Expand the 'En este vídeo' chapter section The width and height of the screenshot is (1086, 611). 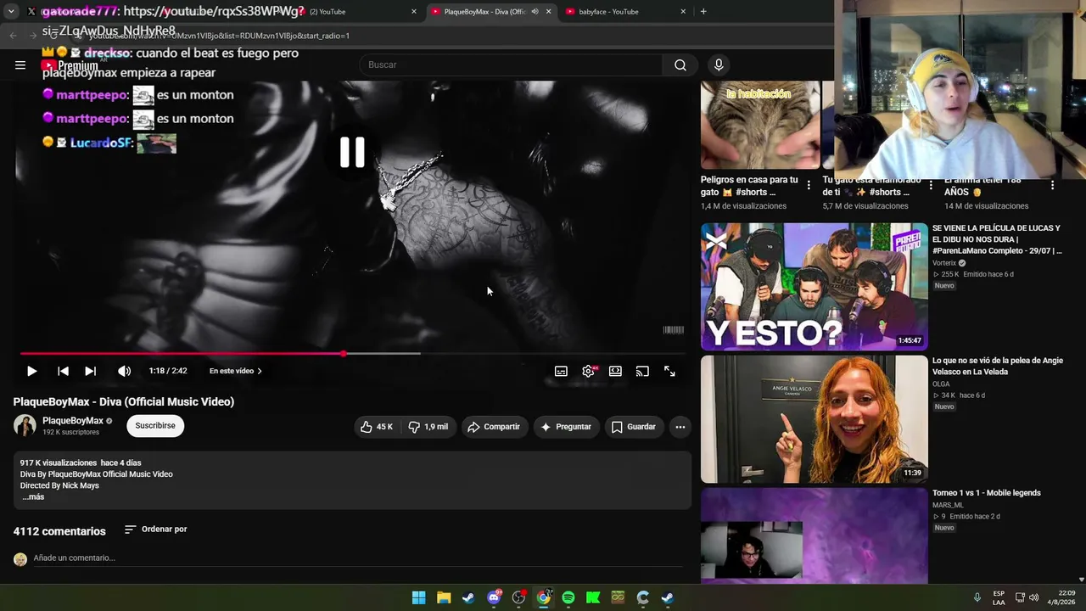[x=235, y=371]
